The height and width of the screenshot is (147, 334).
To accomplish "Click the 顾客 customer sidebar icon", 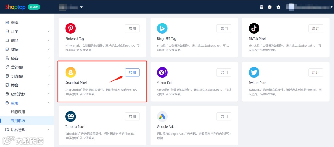I will coord(7,58).
